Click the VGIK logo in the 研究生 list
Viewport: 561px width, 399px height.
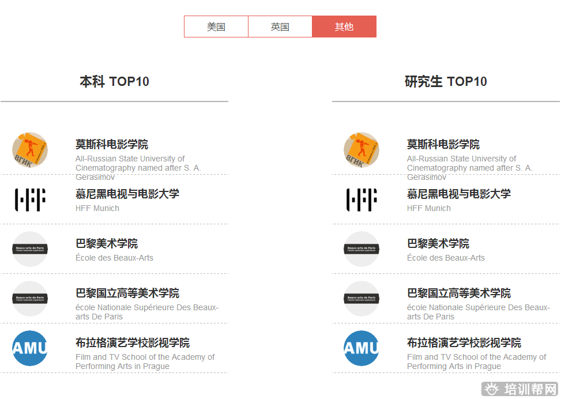[362, 150]
